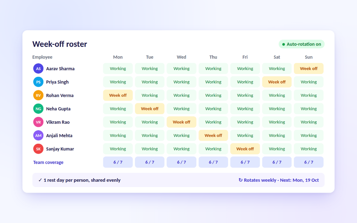Image resolution: width=357 pixels, height=223 pixels.
Task: Select the orange RV avatar icon
Action: [x=38, y=95]
